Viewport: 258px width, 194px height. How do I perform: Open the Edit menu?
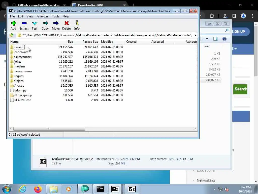21,16
